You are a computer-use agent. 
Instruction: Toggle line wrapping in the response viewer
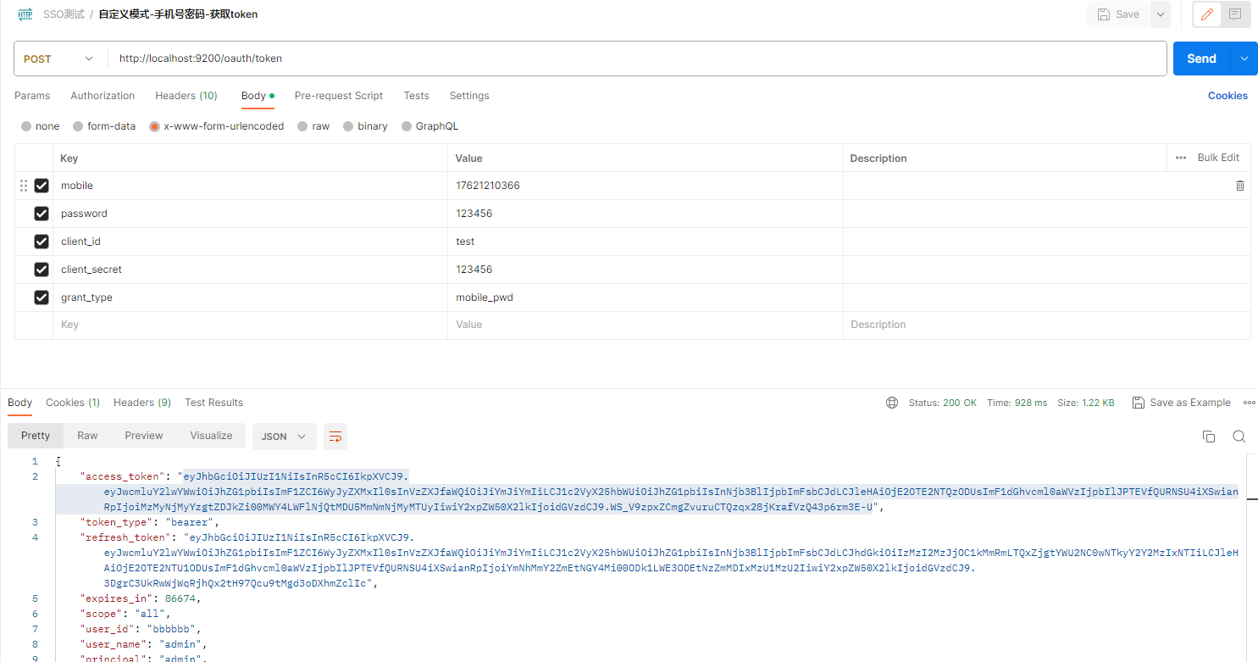click(x=335, y=437)
